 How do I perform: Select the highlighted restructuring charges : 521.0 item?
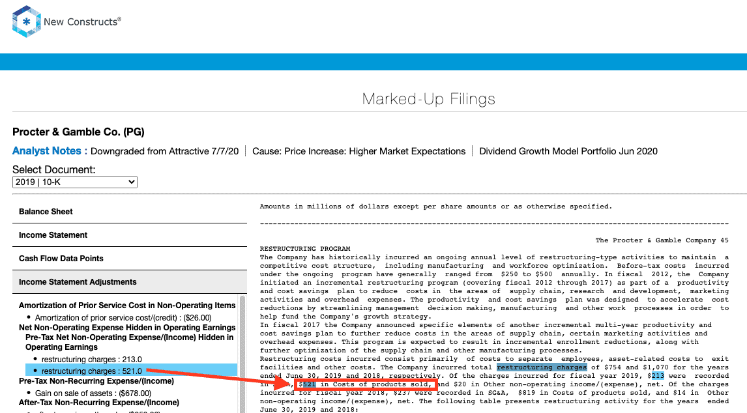[132, 371]
